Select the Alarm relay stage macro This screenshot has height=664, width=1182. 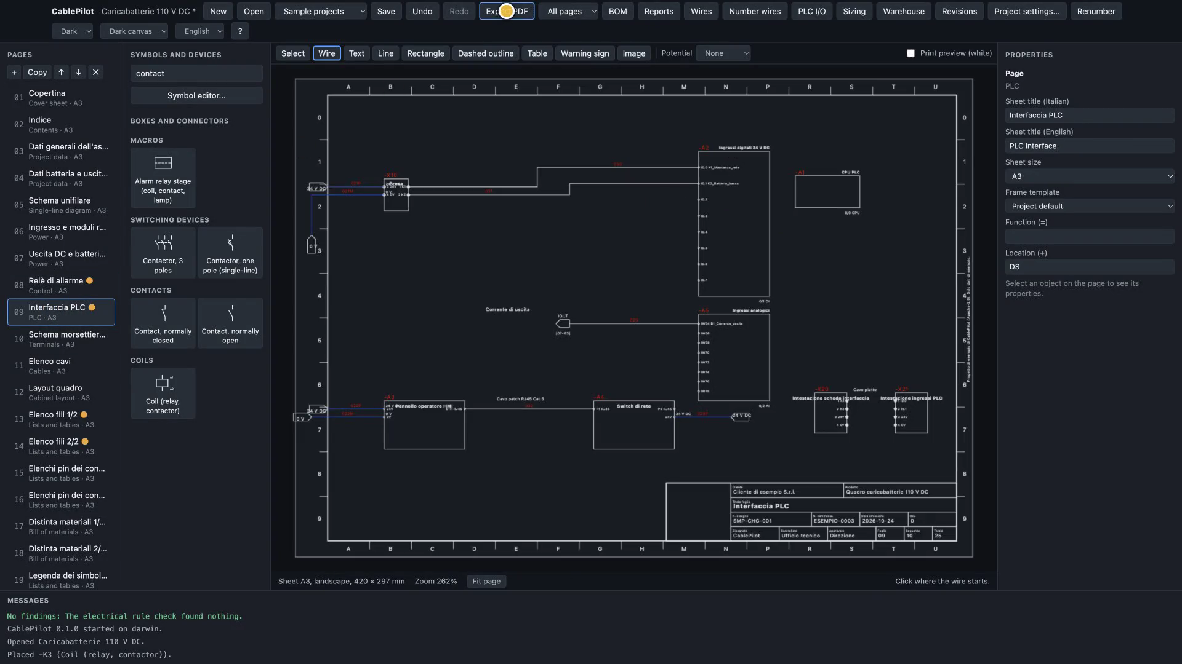point(163,178)
